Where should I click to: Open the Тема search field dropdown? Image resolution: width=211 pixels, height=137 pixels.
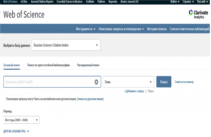point(128,82)
